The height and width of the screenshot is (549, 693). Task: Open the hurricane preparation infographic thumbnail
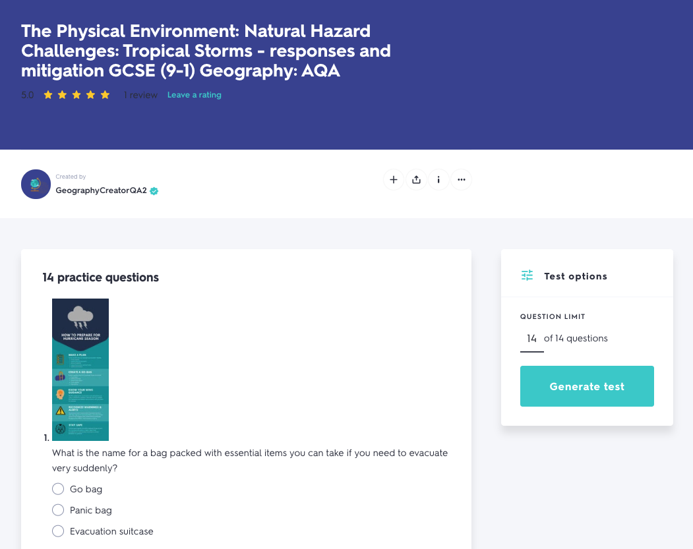pos(80,370)
